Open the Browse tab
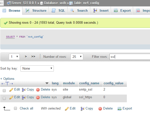This screenshot has width=150, height=116. tap(11, 10)
